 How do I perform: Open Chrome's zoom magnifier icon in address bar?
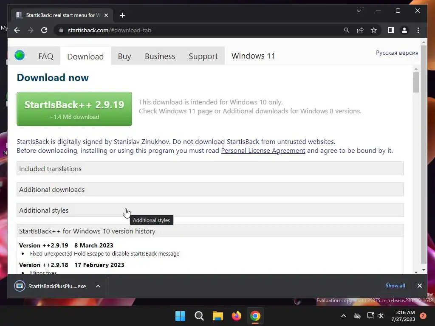(x=347, y=30)
